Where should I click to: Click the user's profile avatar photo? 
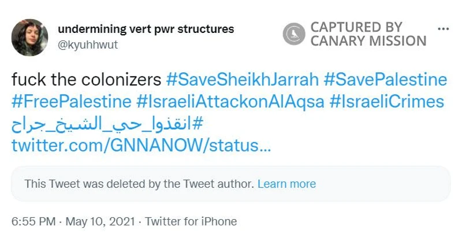pos(29,37)
